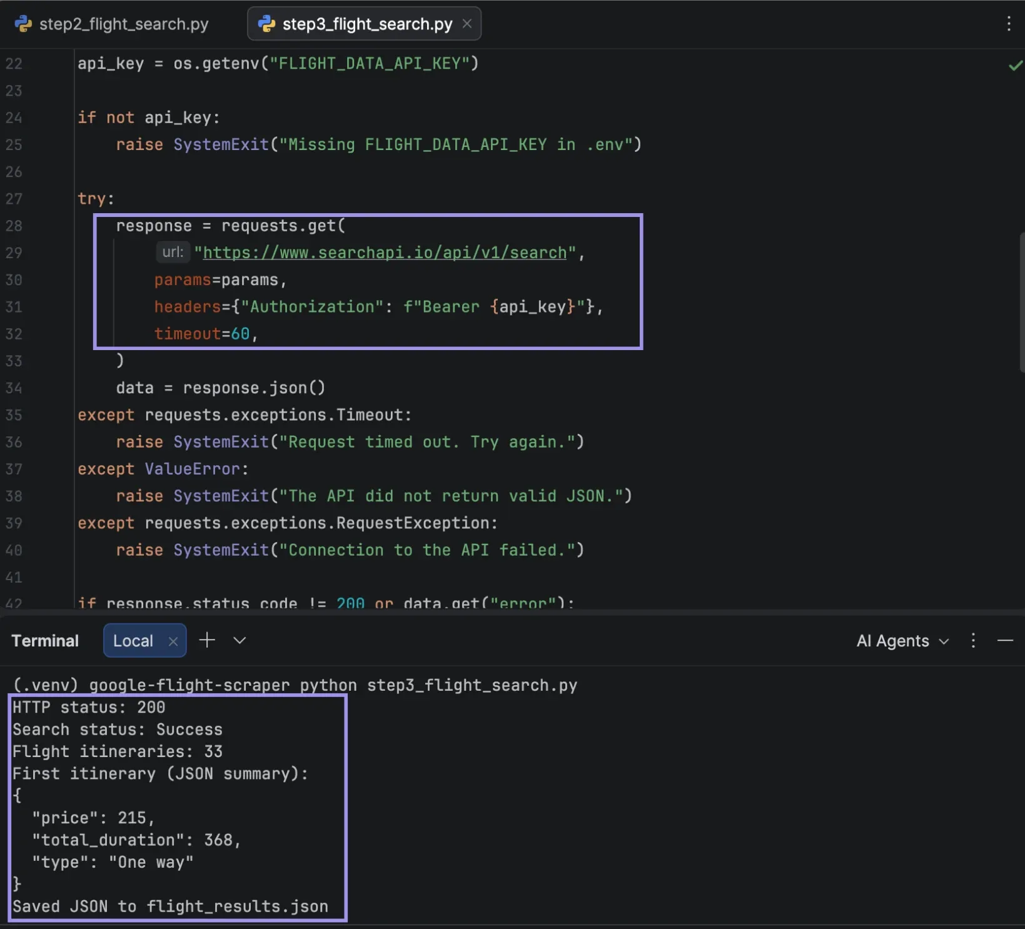Click the 'except ValueError:' line

pos(163,469)
